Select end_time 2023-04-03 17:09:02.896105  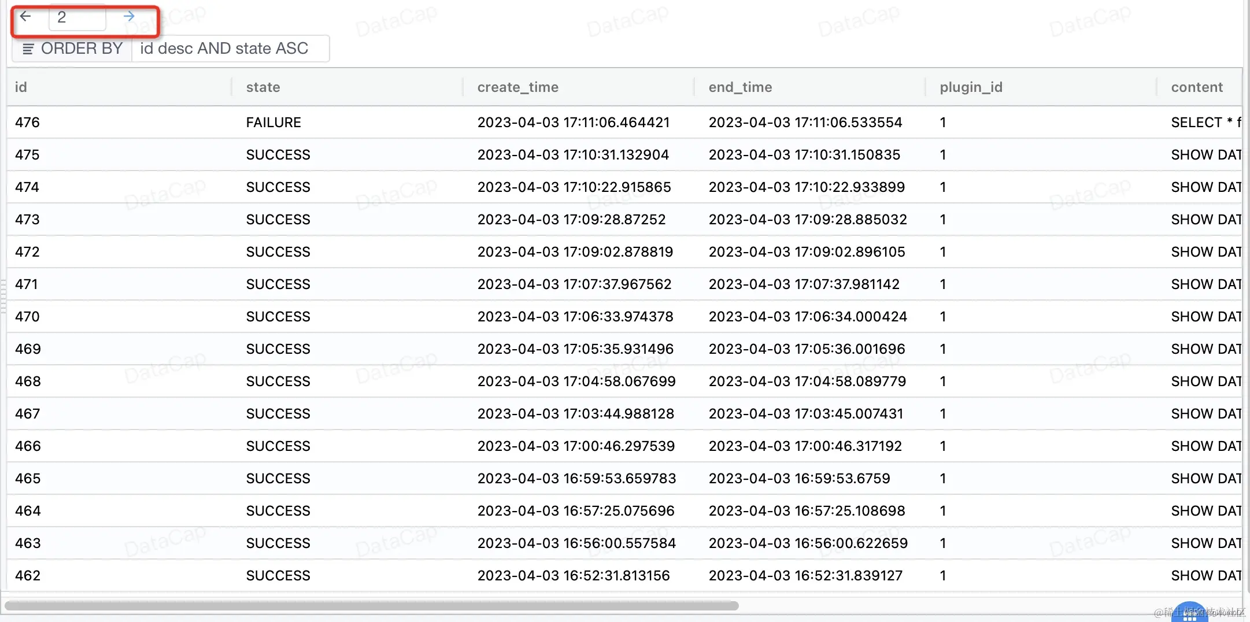[807, 252]
